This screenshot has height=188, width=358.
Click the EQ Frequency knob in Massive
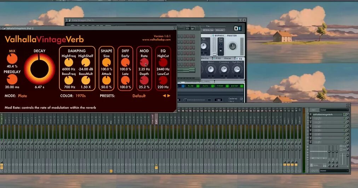tap(224, 69)
